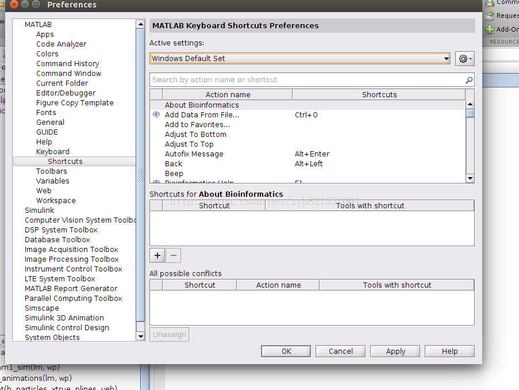Select Instrument Control Toolbox
The height and width of the screenshot is (390, 519).
73,269
